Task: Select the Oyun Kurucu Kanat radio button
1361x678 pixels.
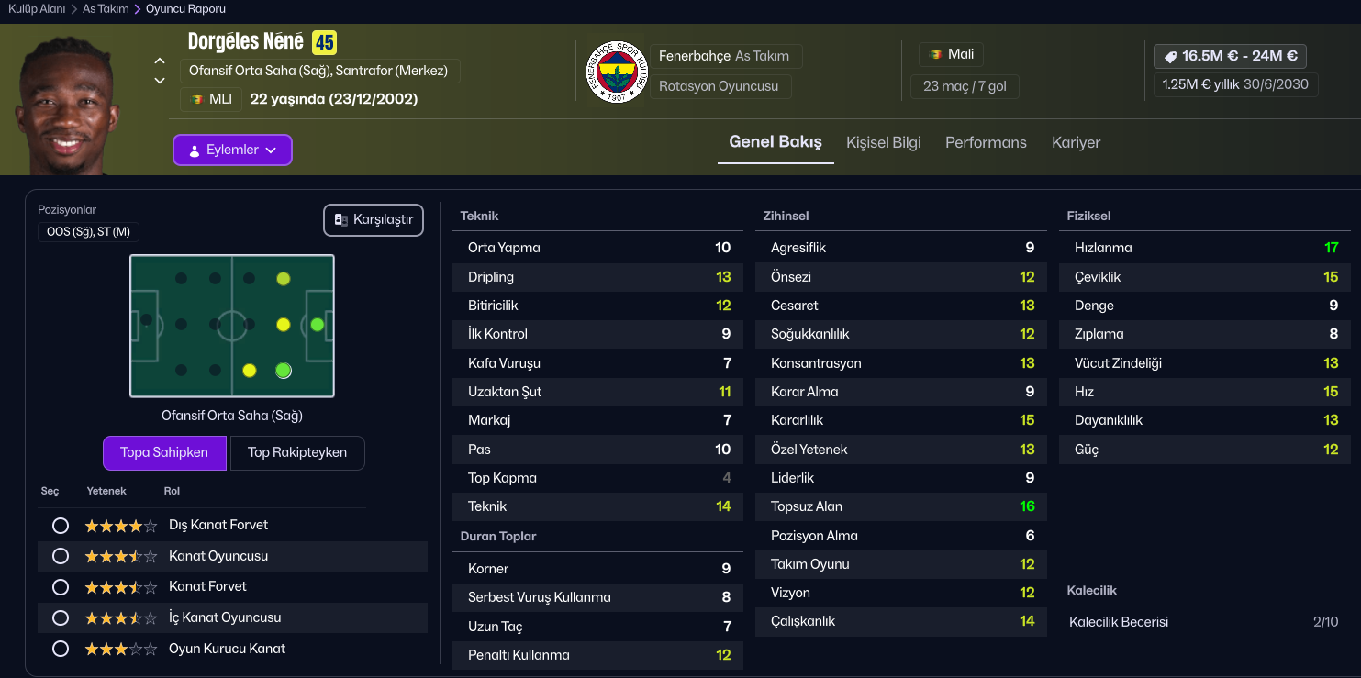Action: pyautogui.click(x=61, y=649)
